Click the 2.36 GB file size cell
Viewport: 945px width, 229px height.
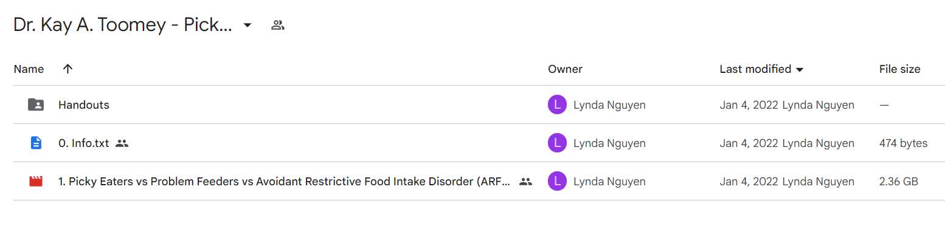pos(899,182)
